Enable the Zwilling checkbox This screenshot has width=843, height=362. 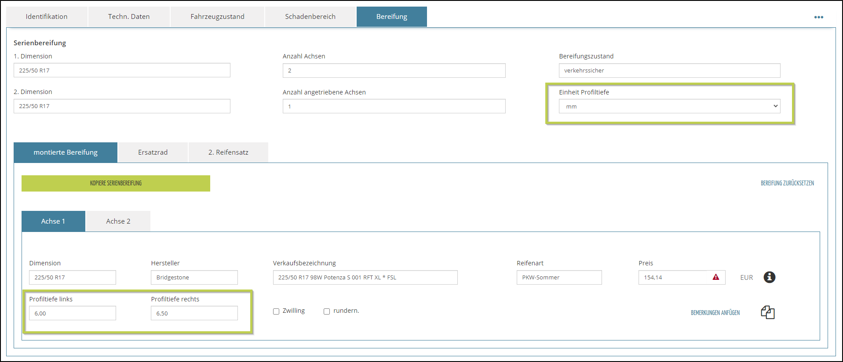tap(276, 311)
